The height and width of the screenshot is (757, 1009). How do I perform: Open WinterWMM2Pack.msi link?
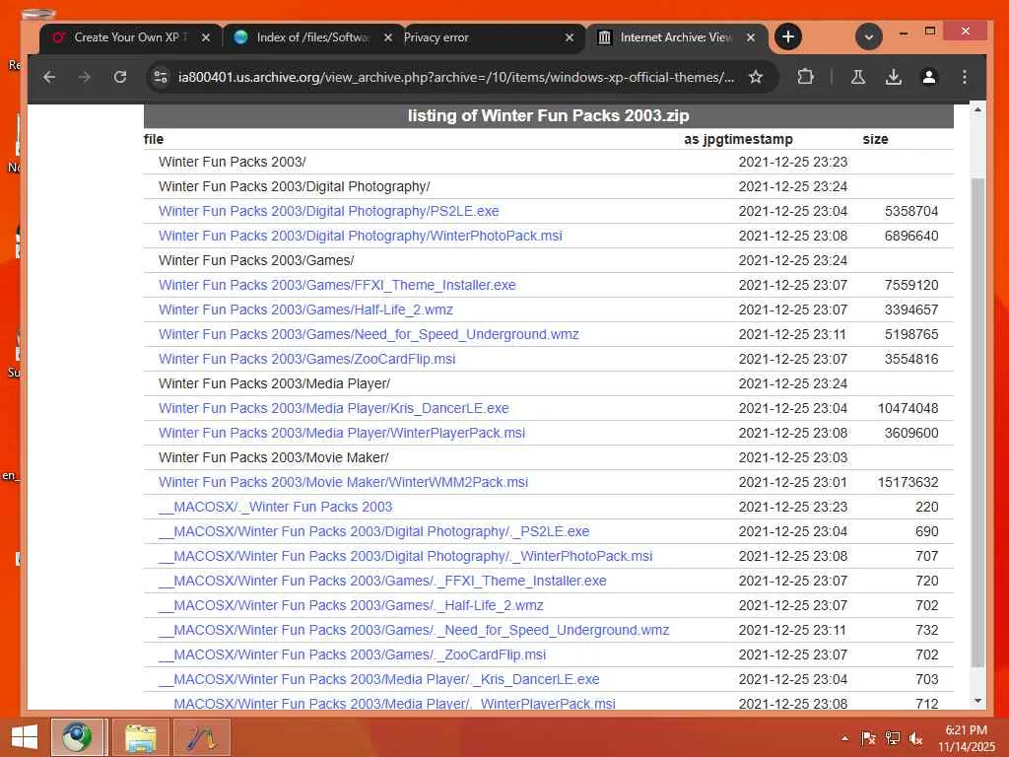pos(343,482)
